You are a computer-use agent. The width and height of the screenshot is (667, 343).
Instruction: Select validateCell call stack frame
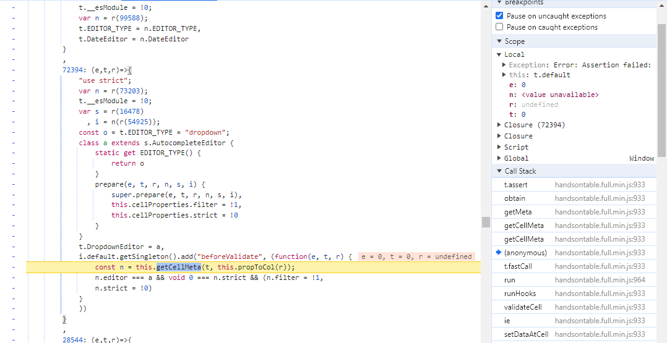click(574, 307)
